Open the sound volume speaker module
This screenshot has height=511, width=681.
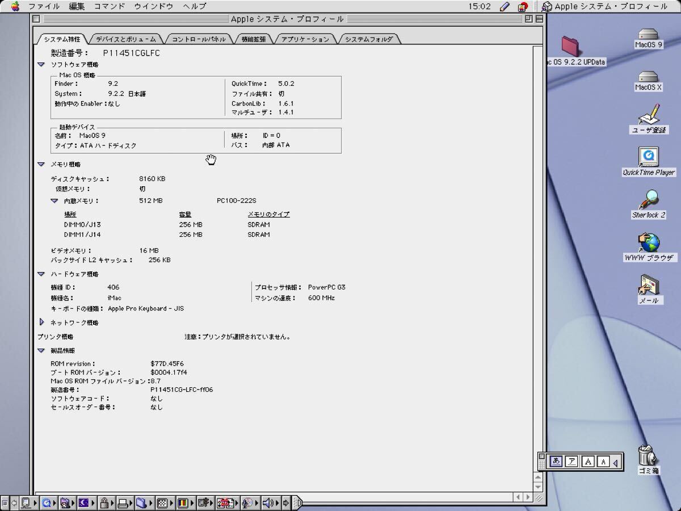[x=270, y=502]
